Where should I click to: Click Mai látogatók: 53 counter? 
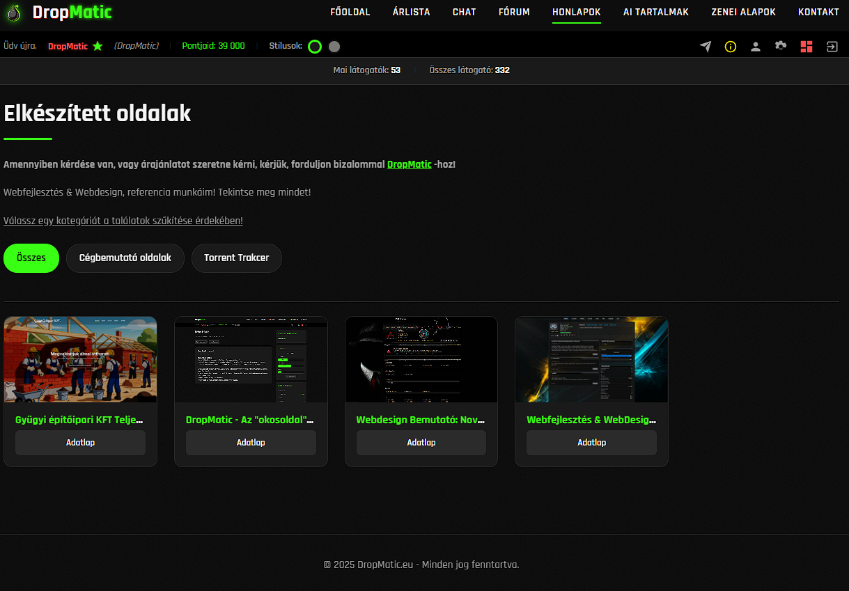click(367, 70)
